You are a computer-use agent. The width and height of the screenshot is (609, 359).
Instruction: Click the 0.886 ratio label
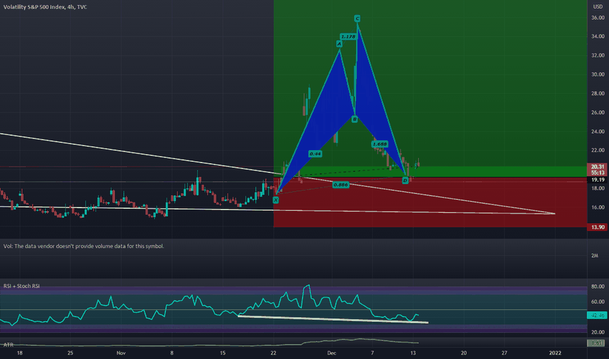pyautogui.click(x=340, y=185)
